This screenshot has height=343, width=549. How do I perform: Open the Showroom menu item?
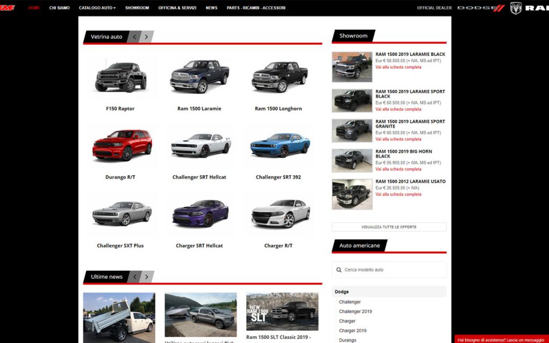pos(137,8)
